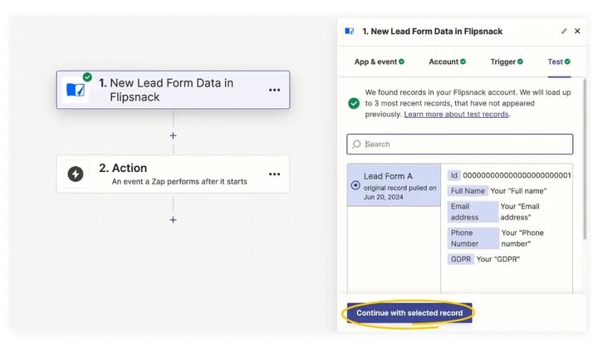Click the pencil icon to rename the step
The width and height of the screenshot is (598, 349).
pos(564,32)
